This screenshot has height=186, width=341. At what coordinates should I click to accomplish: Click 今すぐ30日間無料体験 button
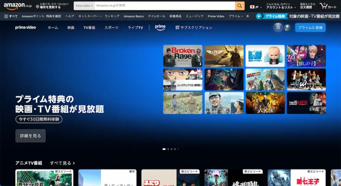39,119
